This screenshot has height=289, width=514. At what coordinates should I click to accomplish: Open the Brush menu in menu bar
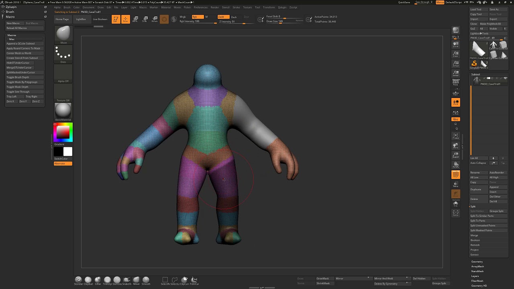pyautogui.click(x=67, y=7)
